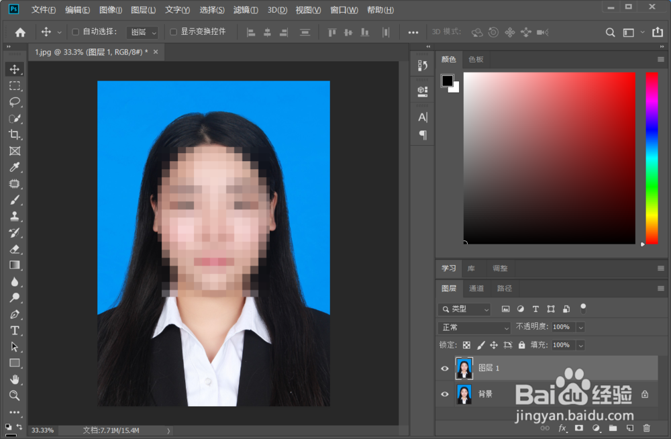Select the Eraser tool
The width and height of the screenshot is (671, 439).
click(15, 249)
